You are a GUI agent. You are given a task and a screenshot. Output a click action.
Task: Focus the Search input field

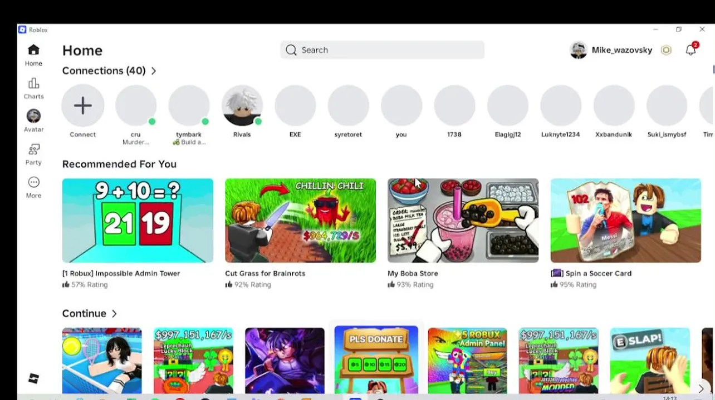pyautogui.click(x=382, y=50)
